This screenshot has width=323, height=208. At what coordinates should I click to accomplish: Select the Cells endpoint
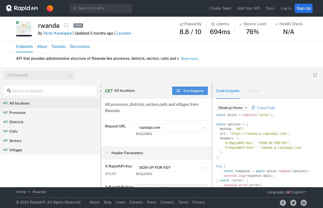(x=50, y=131)
